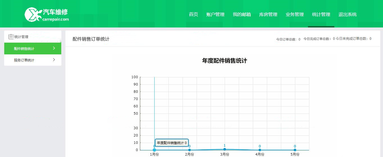Screen dimensions: 383x157
Task: Select 业务管理 in the navigation bar
Action: pos(295,15)
